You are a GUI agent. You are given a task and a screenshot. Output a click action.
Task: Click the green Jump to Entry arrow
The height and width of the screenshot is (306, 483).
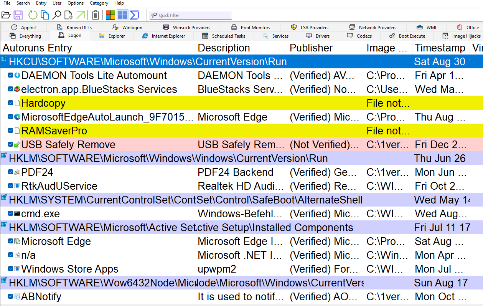click(x=81, y=15)
